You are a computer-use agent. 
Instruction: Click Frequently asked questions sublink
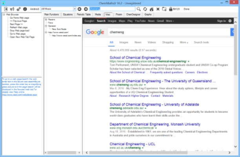pyautogui.click(x=166, y=72)
